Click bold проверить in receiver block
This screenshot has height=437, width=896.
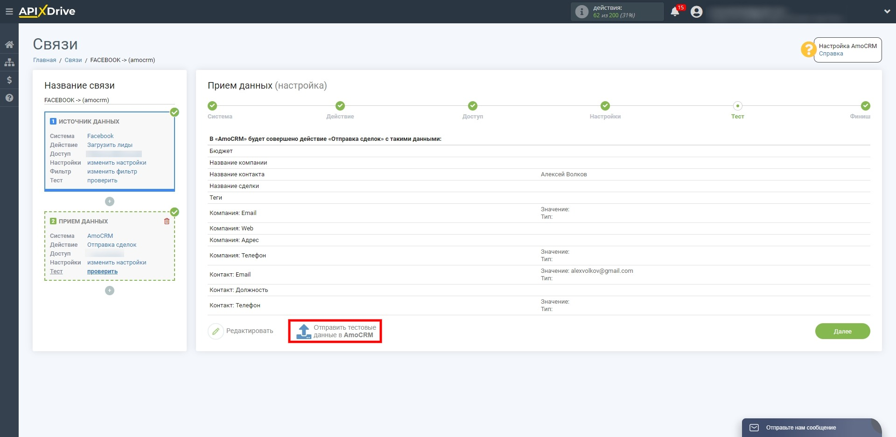102,271
